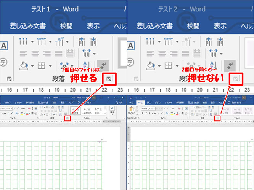Click search magnifier above 編集 in small テスト1 window
The height and width of the screenshot is (190, 254).
(112, 108)
